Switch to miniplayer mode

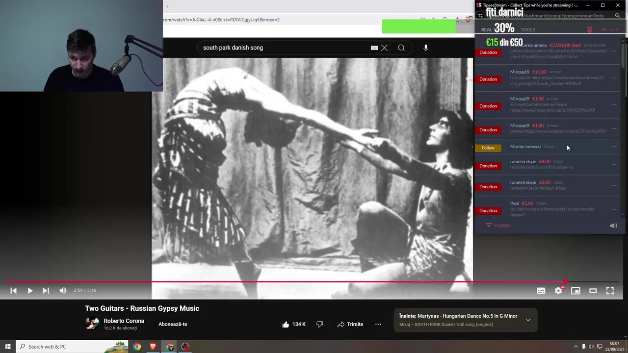coord(576,291)
